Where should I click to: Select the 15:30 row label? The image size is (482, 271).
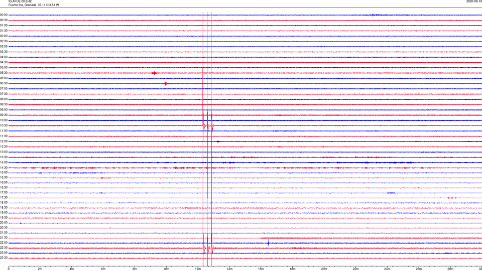(x=4, y=178)
